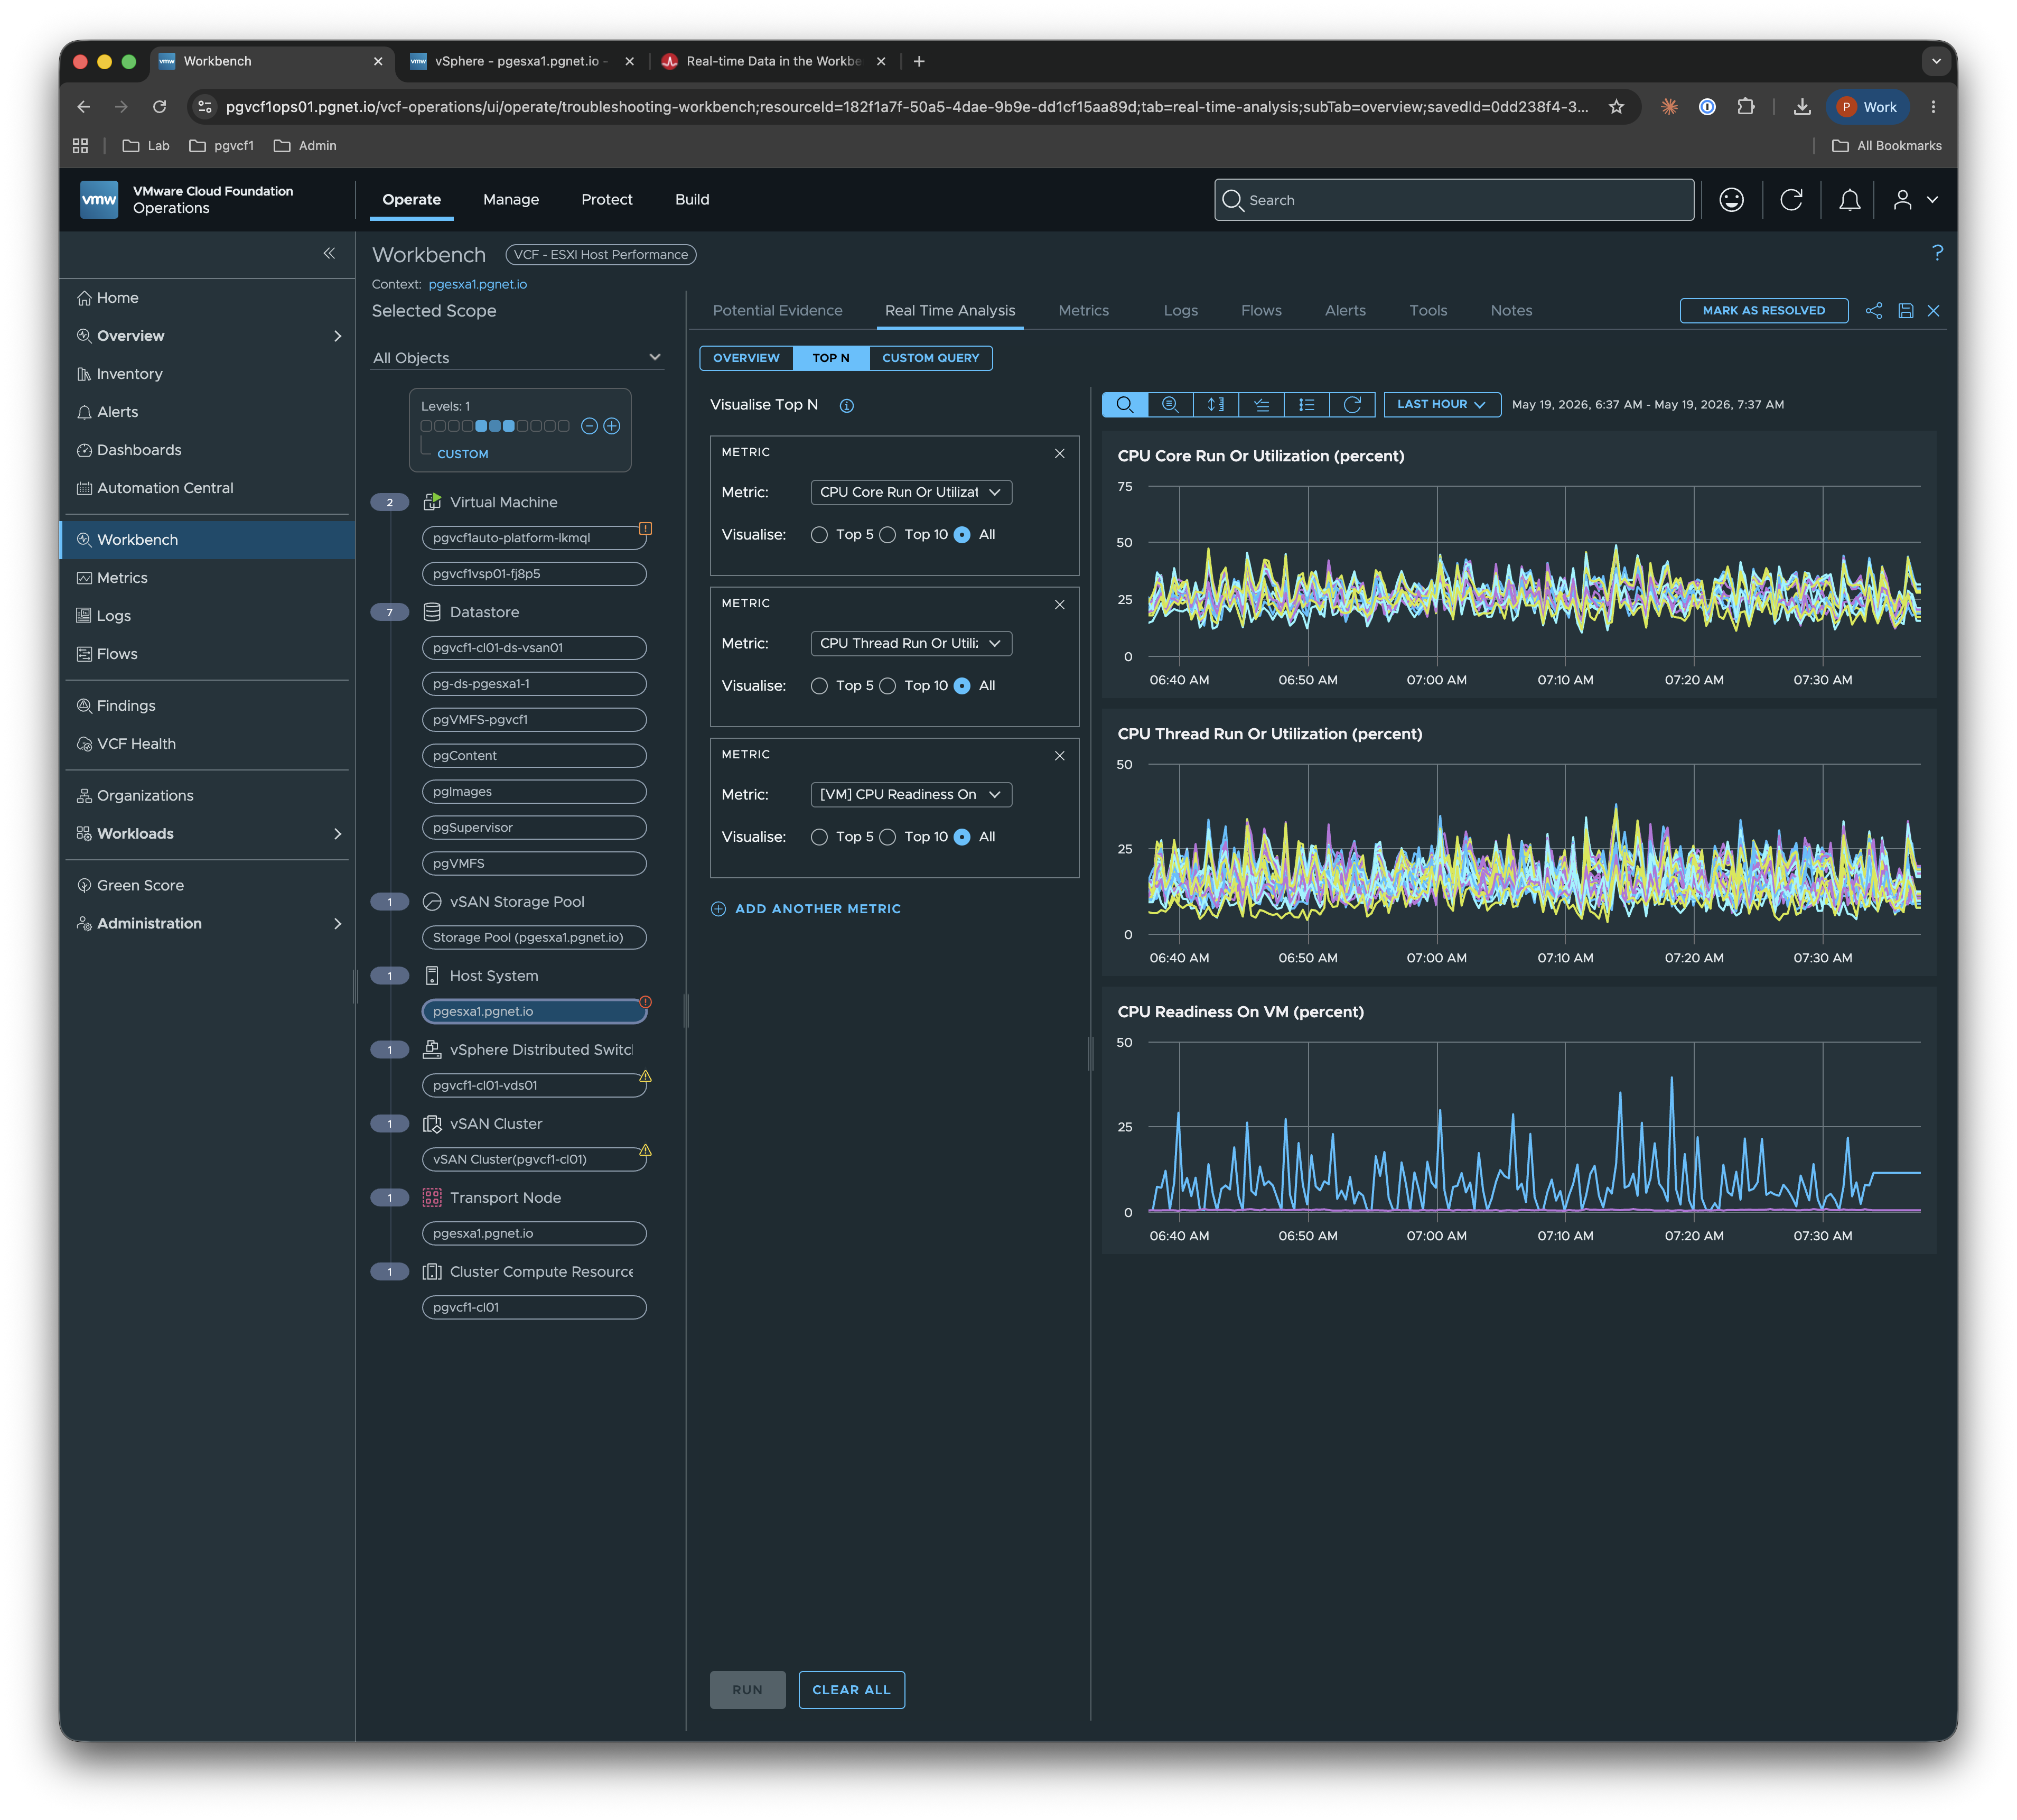2017x1820 pixels.
Task: Select Top 10 for CPU Core Run metric
Action: 888,535
